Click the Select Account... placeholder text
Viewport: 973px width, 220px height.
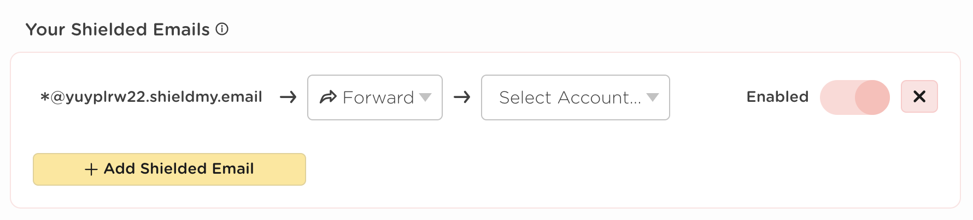[x=570, y=97]
